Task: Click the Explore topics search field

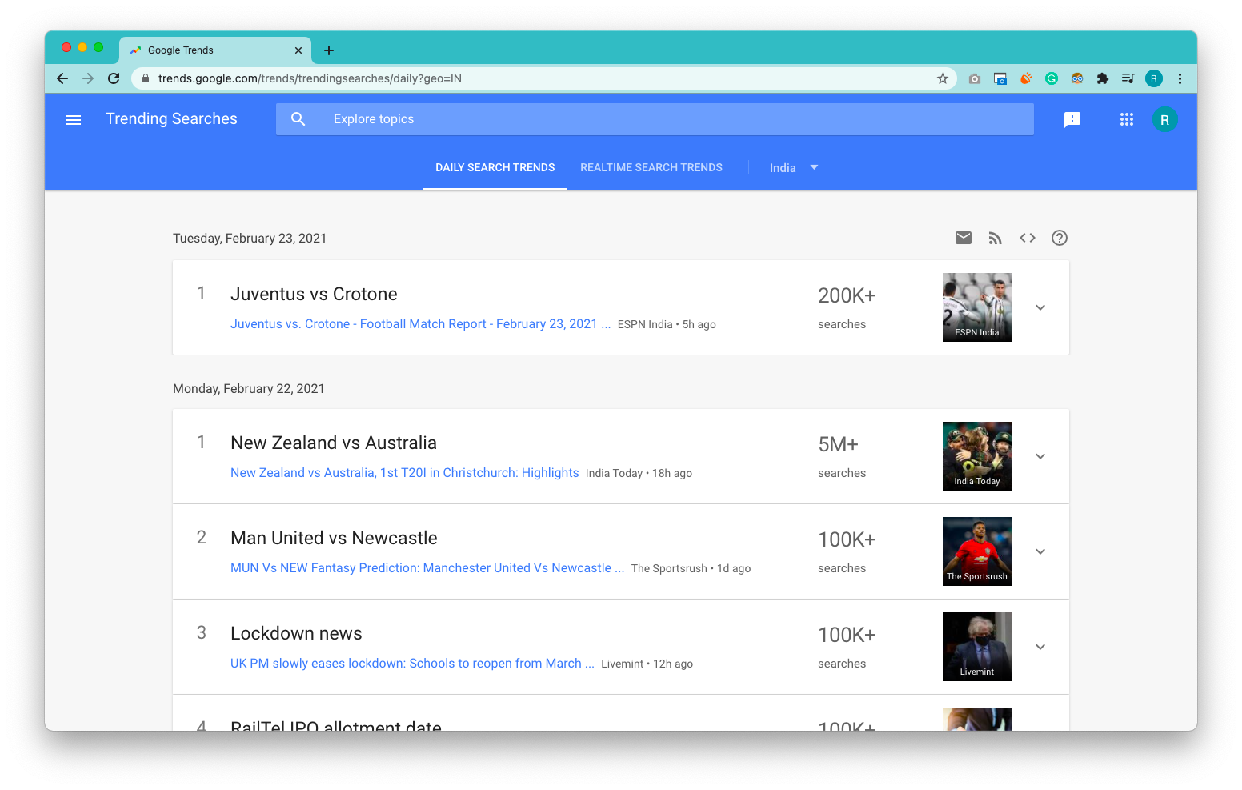Action: click(655, 119)
